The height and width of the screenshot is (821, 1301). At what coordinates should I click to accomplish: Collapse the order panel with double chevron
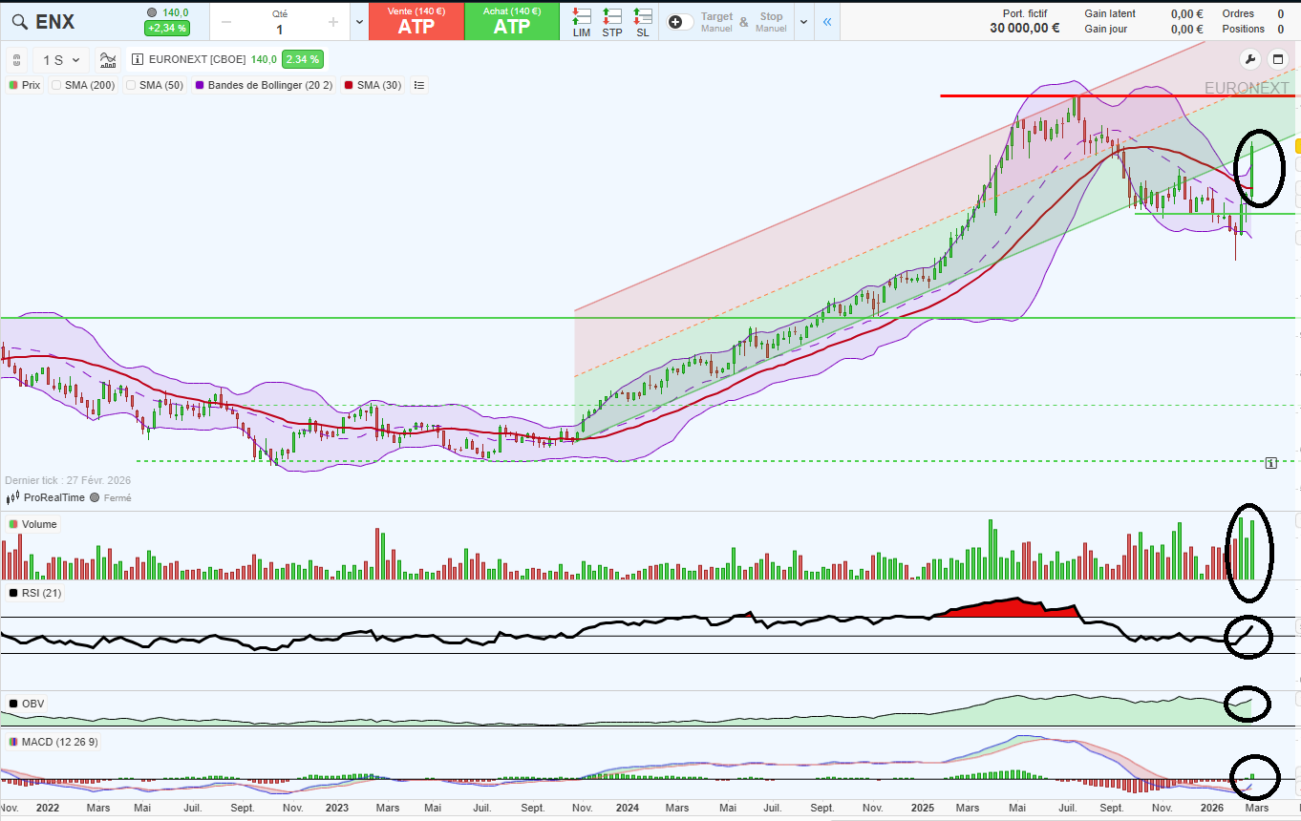(827, 22)
